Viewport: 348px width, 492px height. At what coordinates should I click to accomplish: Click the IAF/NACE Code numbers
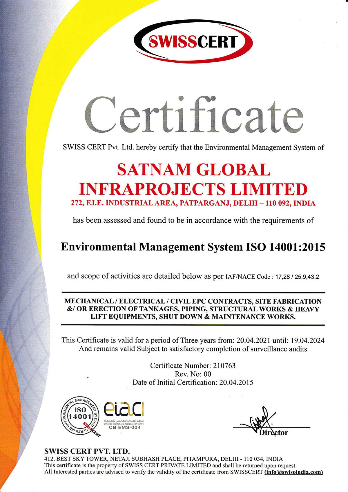tap(297, 277)
